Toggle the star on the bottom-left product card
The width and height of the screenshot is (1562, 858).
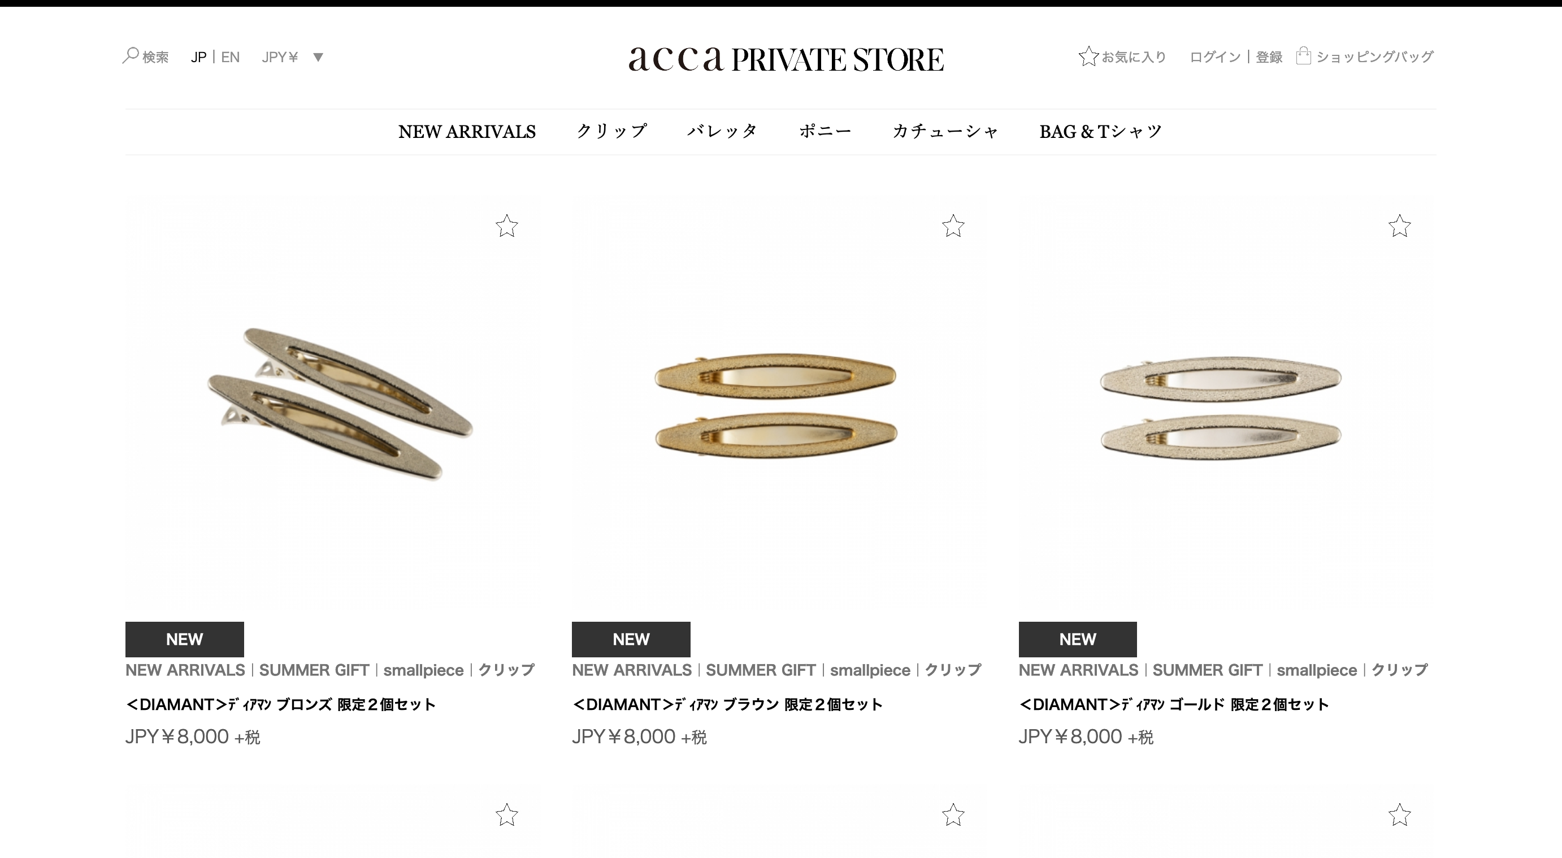(507, 815)
